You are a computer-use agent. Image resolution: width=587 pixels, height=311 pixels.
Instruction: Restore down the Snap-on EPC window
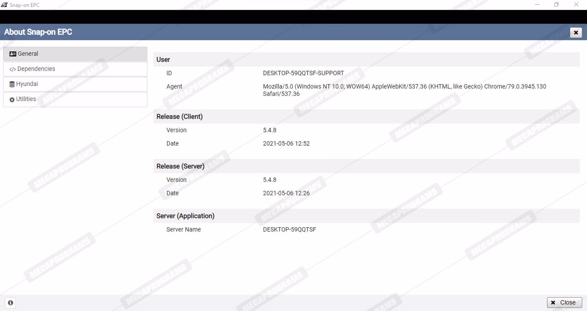click(x=556, y=5)
